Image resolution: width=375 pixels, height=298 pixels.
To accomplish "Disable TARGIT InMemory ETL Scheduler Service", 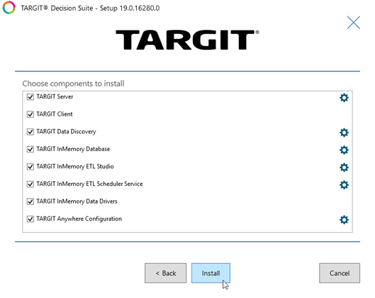I will 30,184.
